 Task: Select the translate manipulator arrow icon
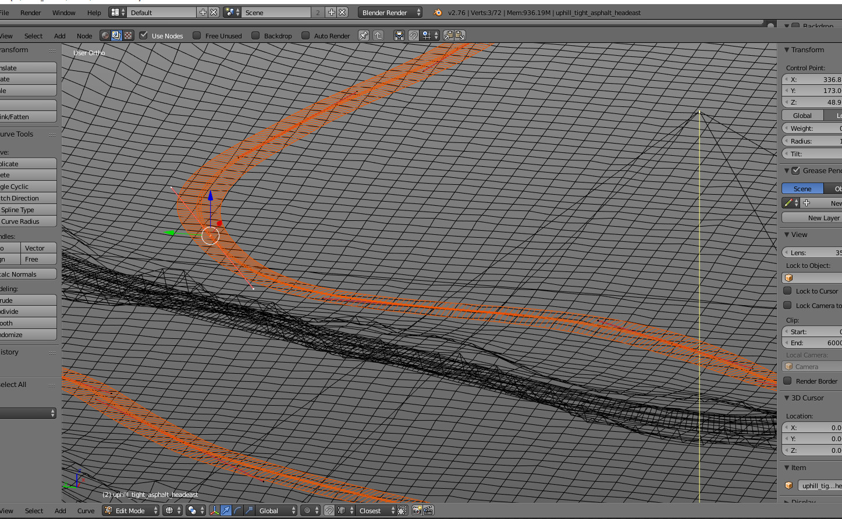pyautogui.click(x=226, y=511)
